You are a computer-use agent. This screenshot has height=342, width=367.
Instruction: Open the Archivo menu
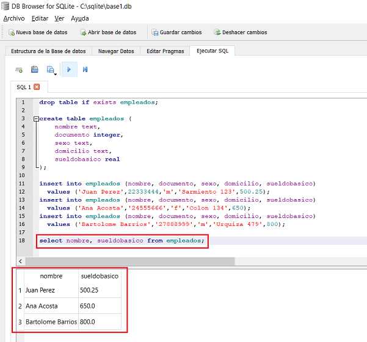pyautogui.click(x=14, y=18)
